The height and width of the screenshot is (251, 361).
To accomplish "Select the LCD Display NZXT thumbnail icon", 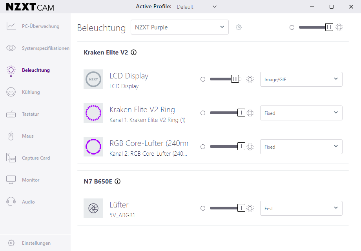I will pyautogui.click(x=93, y=79).
